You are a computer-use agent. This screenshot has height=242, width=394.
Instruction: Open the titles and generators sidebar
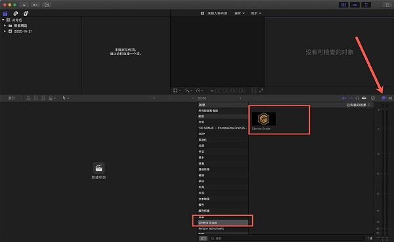point(26,13)
